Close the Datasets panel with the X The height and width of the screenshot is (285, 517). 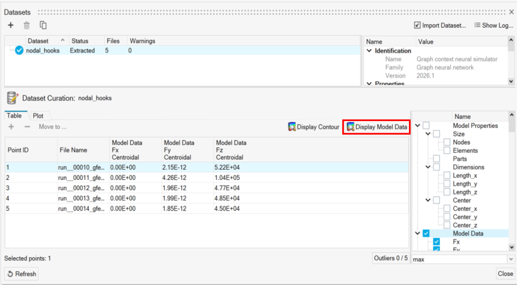(511, 12)
